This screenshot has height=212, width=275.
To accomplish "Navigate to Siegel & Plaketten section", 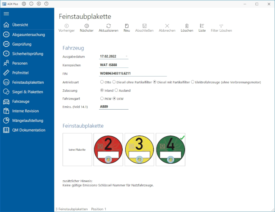I will click(x=27, y=92).
